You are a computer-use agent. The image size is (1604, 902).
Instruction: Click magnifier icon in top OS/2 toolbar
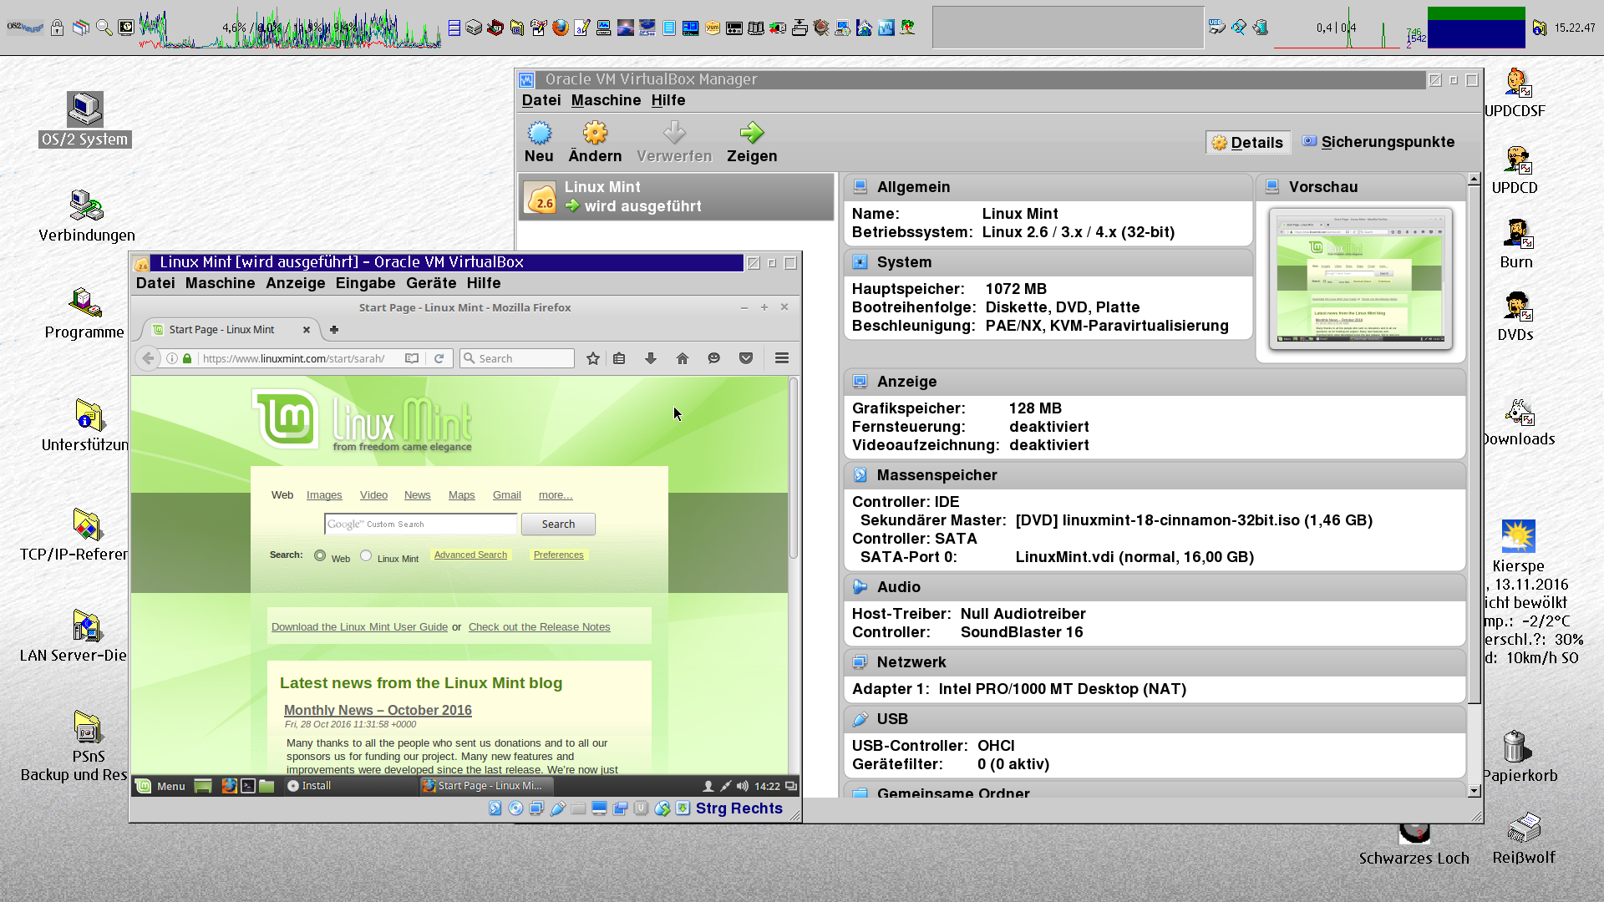(104, 28)
